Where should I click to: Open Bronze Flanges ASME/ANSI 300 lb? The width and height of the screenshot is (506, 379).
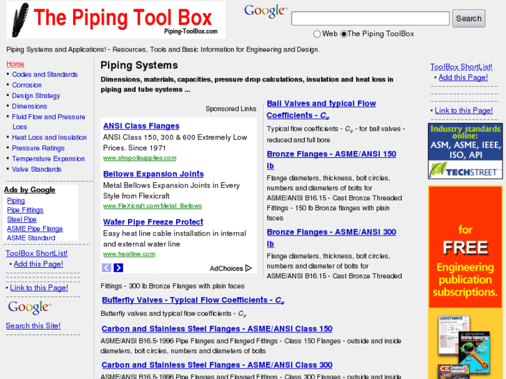click(x=331, y=238)
